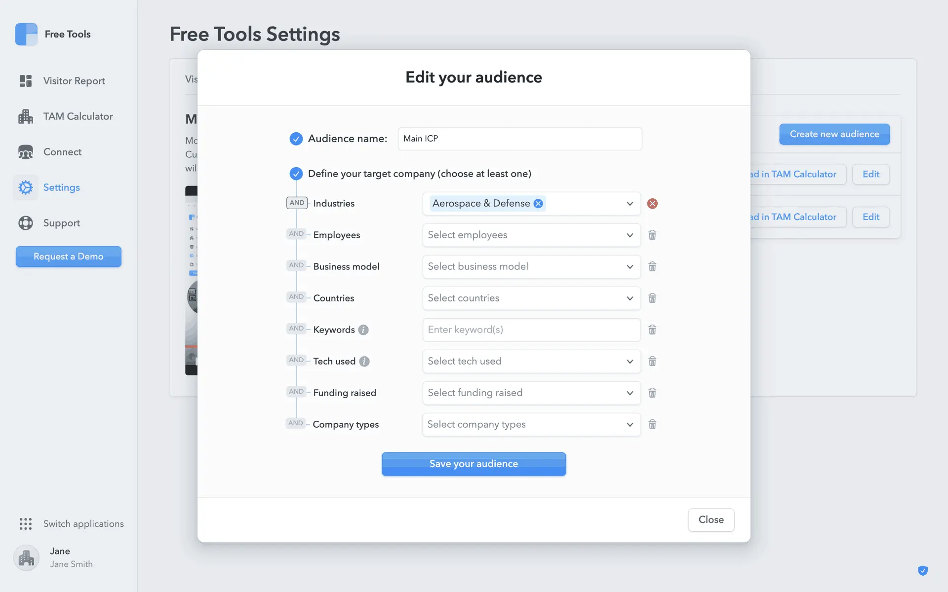
Task: Click the Tech used info icon
Action: 364,362
